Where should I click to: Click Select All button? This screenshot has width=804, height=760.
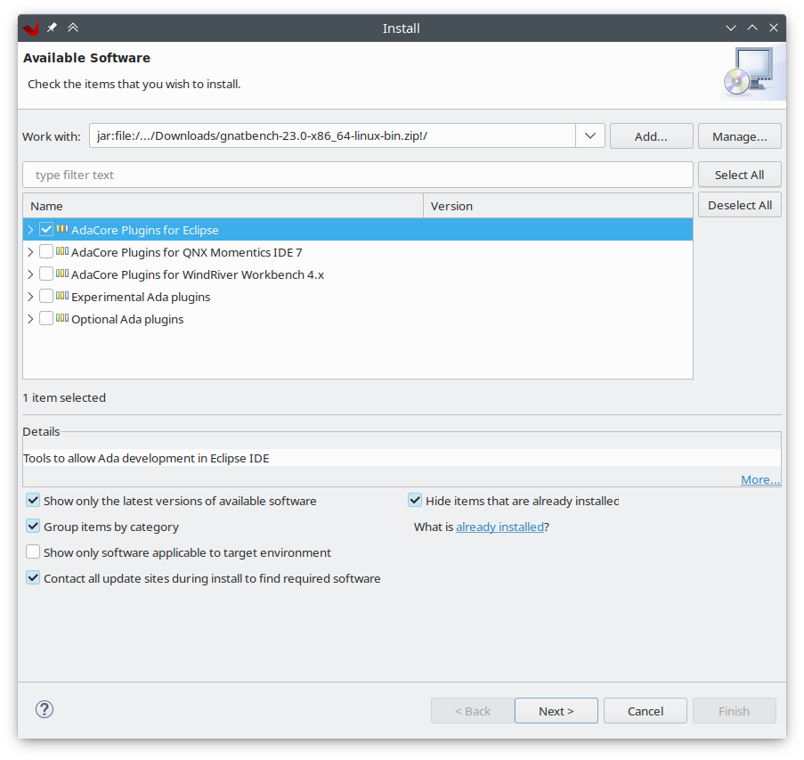[739, 175]
